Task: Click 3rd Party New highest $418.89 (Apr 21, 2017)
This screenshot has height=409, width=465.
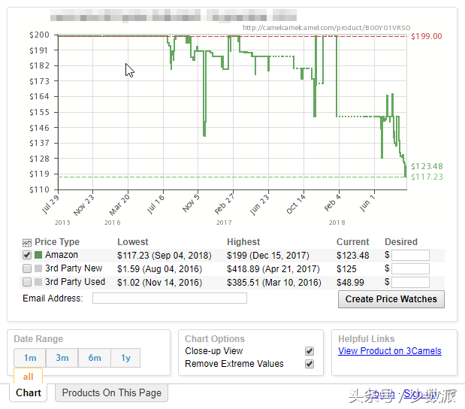Action: (x=273, y=269)
